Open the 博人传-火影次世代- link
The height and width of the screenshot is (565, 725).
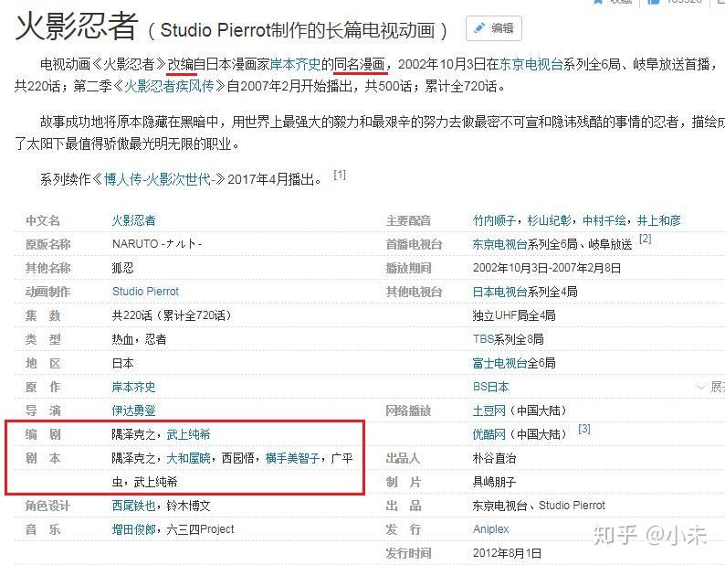pyautogui.click(x=158, y=179)
